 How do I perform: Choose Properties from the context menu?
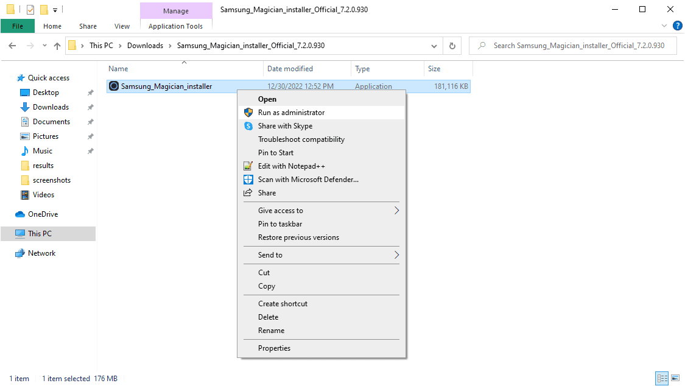click(x=274, y=348)
